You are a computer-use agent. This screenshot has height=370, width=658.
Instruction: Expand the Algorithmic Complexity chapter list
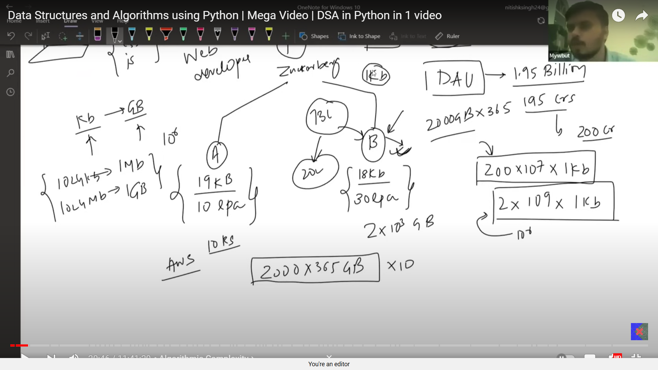click(206, 356)
